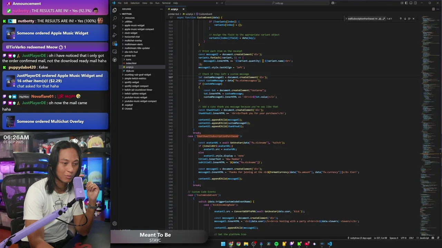Open File Explorer from the taskbar
The image size is (442, 248).
point(246,244)
